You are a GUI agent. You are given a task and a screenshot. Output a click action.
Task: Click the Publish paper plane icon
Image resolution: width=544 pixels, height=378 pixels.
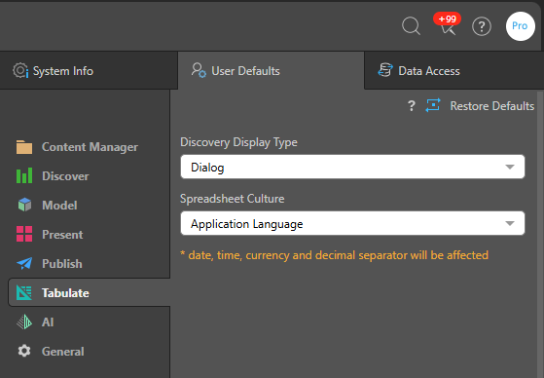coord(24,263)
